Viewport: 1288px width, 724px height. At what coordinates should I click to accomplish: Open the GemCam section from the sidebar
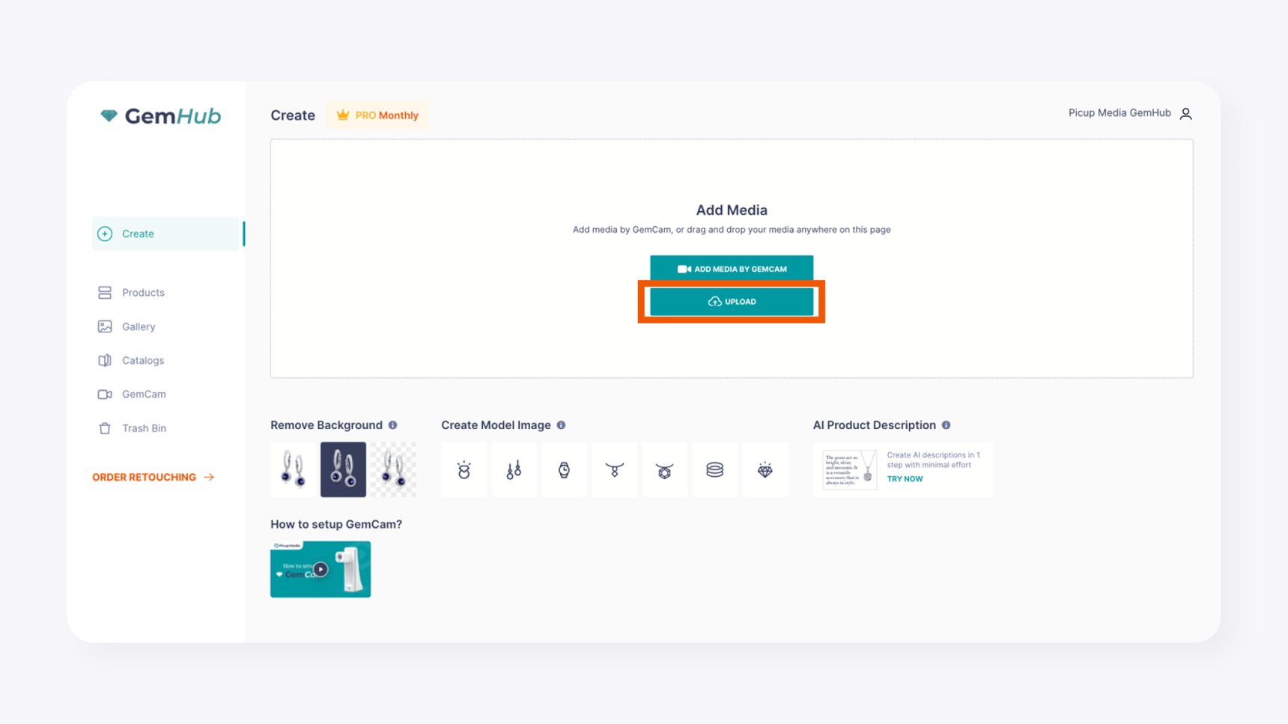144,394
